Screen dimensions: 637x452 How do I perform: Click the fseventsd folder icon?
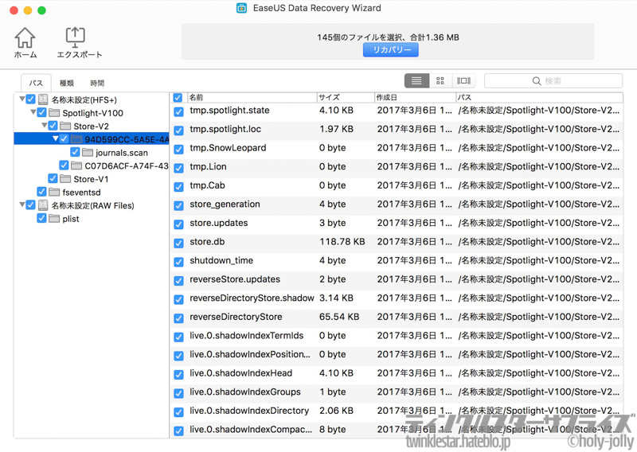[x=54, y=192]
